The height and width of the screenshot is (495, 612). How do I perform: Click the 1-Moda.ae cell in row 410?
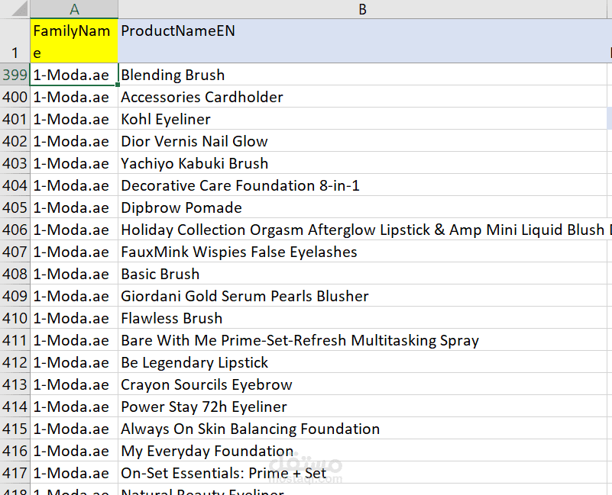click(74, 318)
